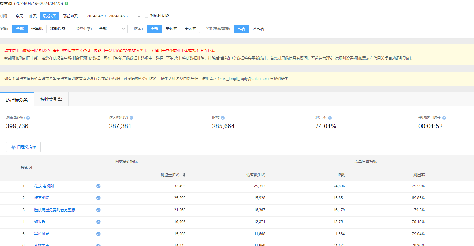Select 移动设备 device filter

point(58,29)
